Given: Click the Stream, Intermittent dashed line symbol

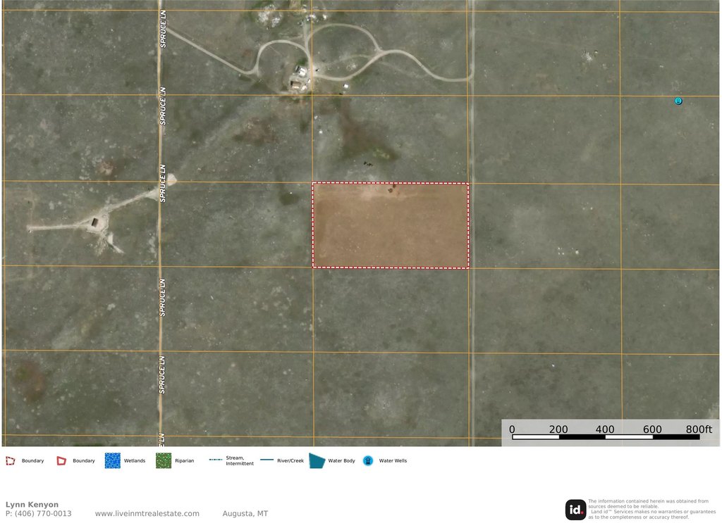Looking at the screenshot, I should point(215,460).
